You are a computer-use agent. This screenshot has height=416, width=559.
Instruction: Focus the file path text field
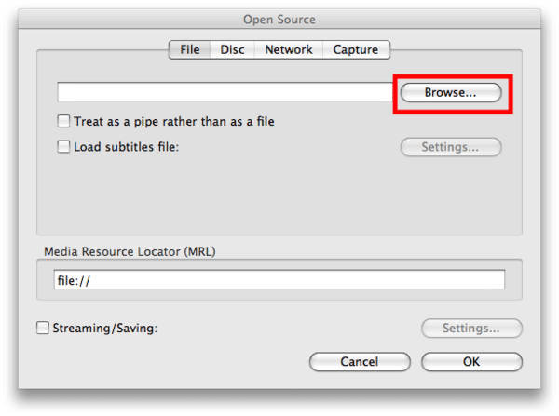225,92
